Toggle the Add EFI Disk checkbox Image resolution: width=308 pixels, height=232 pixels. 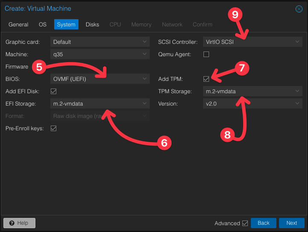pyautogui.click(x=54, y=91)
